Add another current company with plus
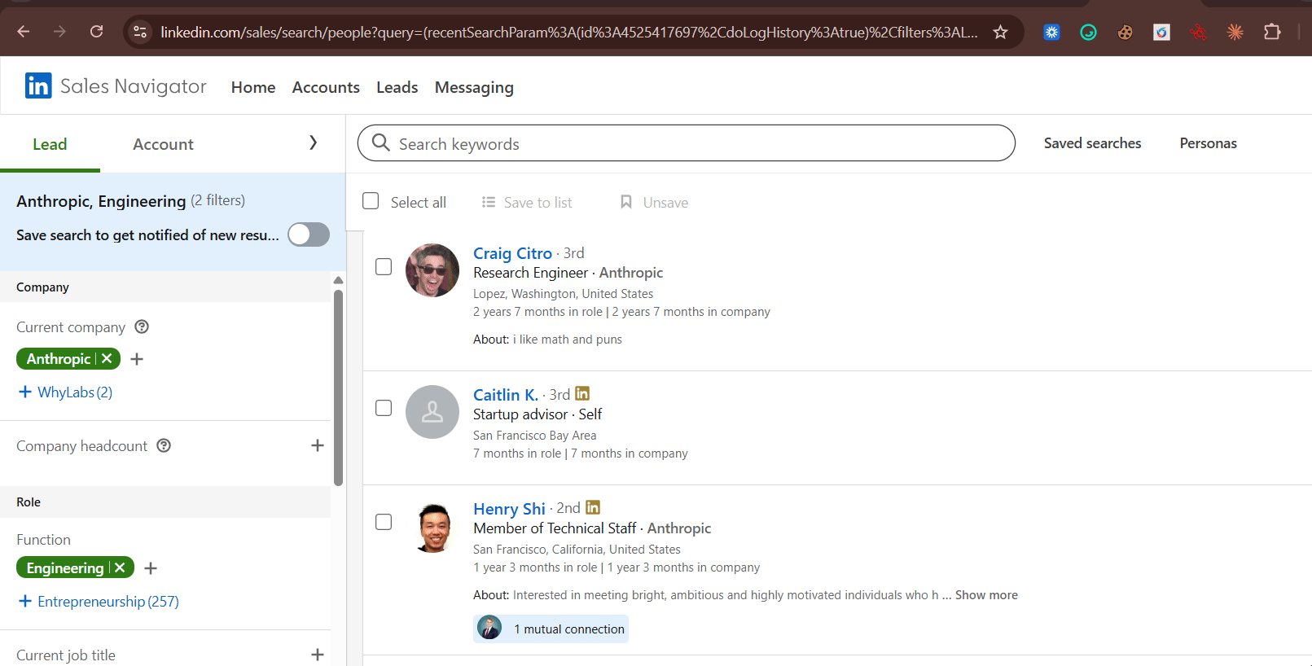This screenshot has width=1312, height=666. coord(137,359)
